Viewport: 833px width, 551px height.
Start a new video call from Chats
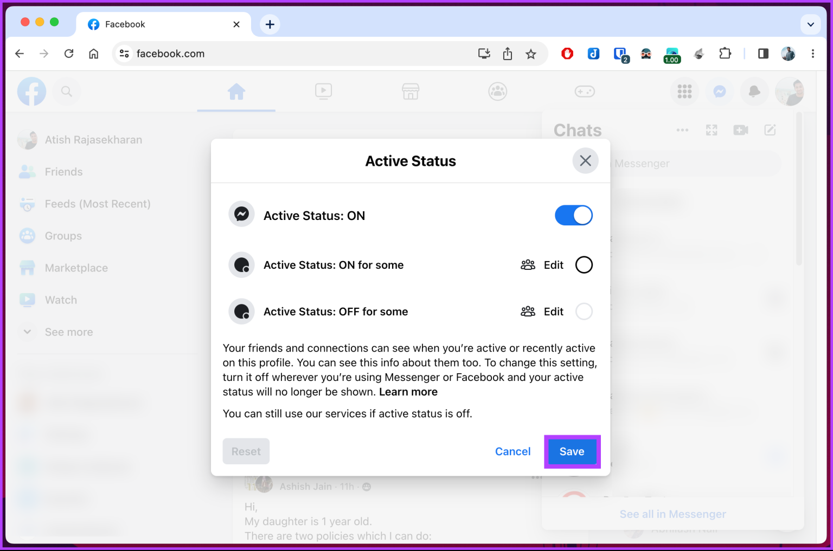click(x=740, y=130)
